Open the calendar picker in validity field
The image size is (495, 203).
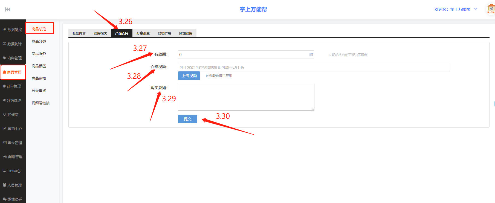tap(311, 55)
